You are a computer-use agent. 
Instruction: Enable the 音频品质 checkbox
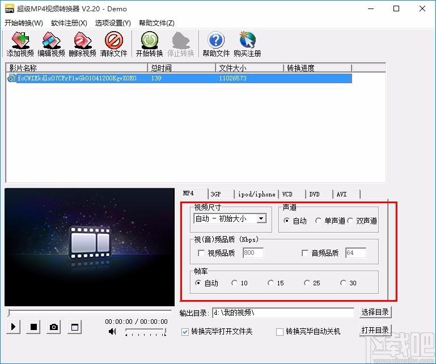(x=305, y=253)
